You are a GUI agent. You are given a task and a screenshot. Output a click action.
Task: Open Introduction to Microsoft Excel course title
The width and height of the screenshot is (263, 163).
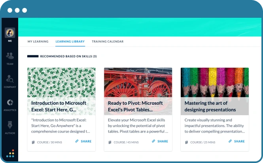pos(59,106)
